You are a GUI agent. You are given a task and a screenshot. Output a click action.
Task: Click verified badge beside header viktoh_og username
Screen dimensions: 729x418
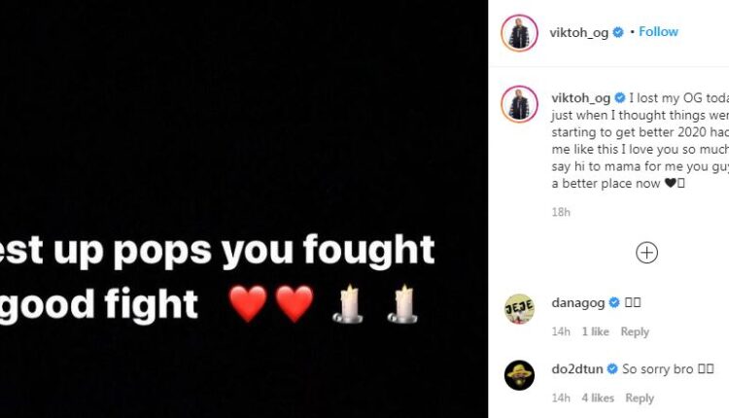pyautogui.click(x=618, y=32)
